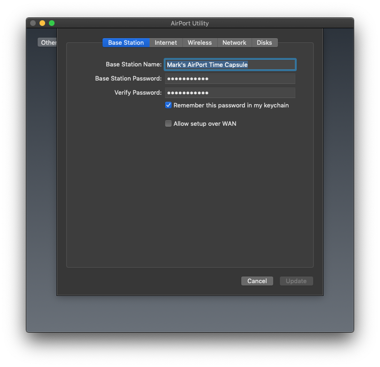The image size is (380, 367).
Task: Click the Base Station Name field
Action: click(230, 65)
